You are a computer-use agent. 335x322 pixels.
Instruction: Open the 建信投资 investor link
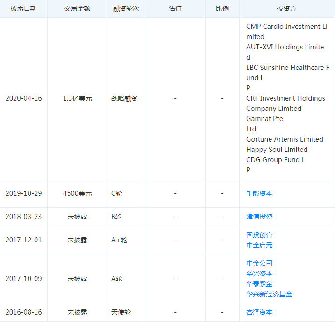click(259, 217)
